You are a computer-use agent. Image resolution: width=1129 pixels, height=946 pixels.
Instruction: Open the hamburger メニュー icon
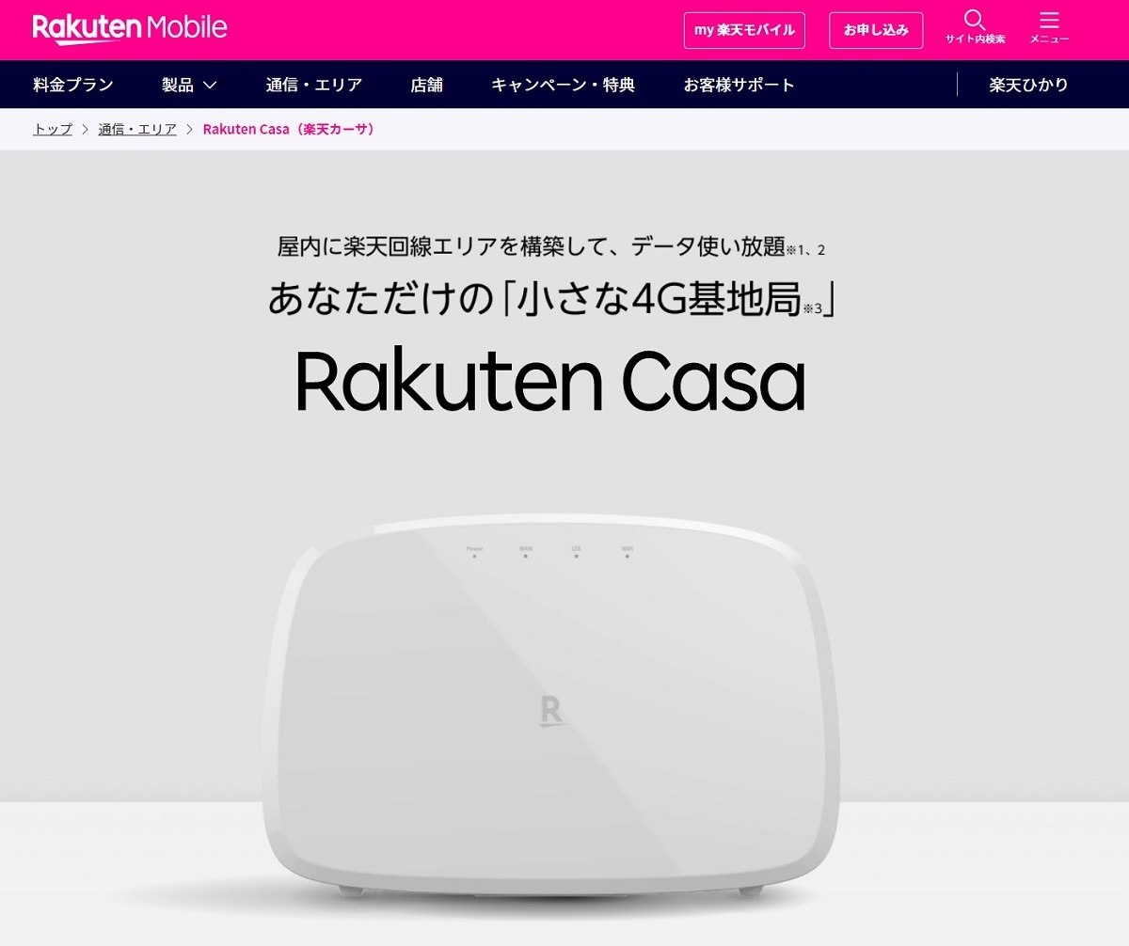pos(1049,20)
